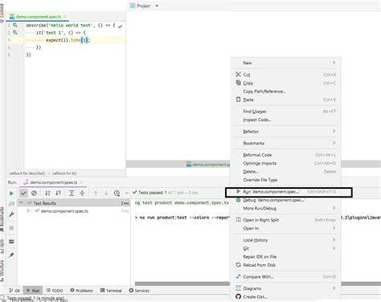The width and height of the screenshot is (381, 302).
Task: Select Copy Path/Reference... menu item
Action: point(285,92)
